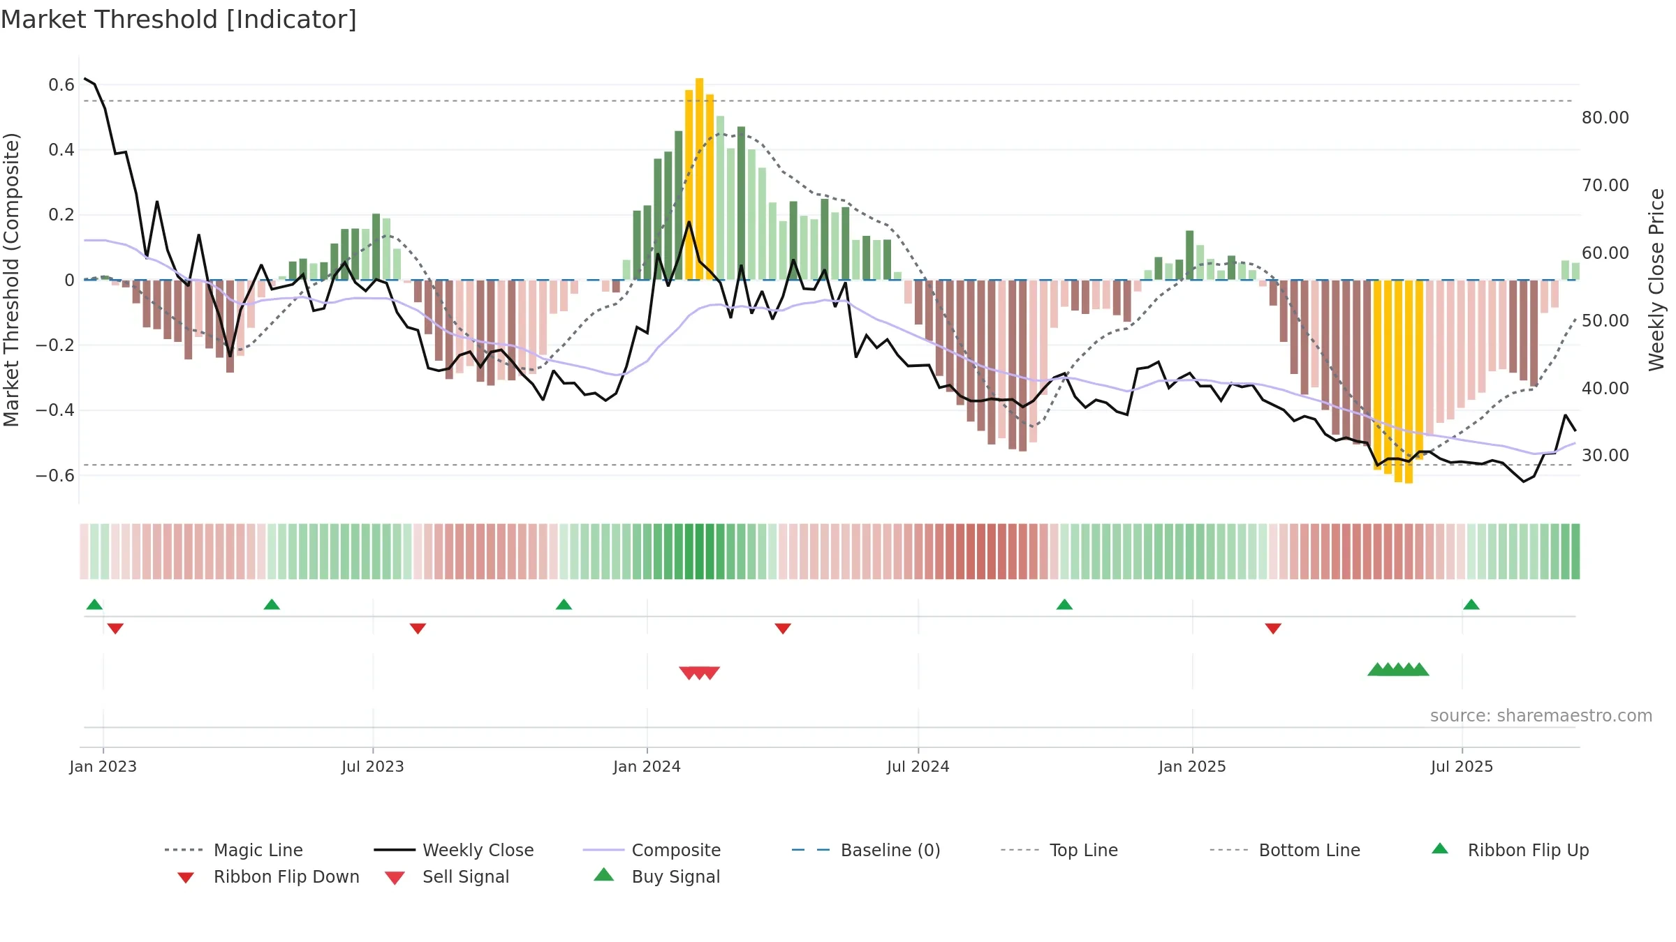
Task: Toggle the Buy Signal legend entry
Action: point(656,877)
